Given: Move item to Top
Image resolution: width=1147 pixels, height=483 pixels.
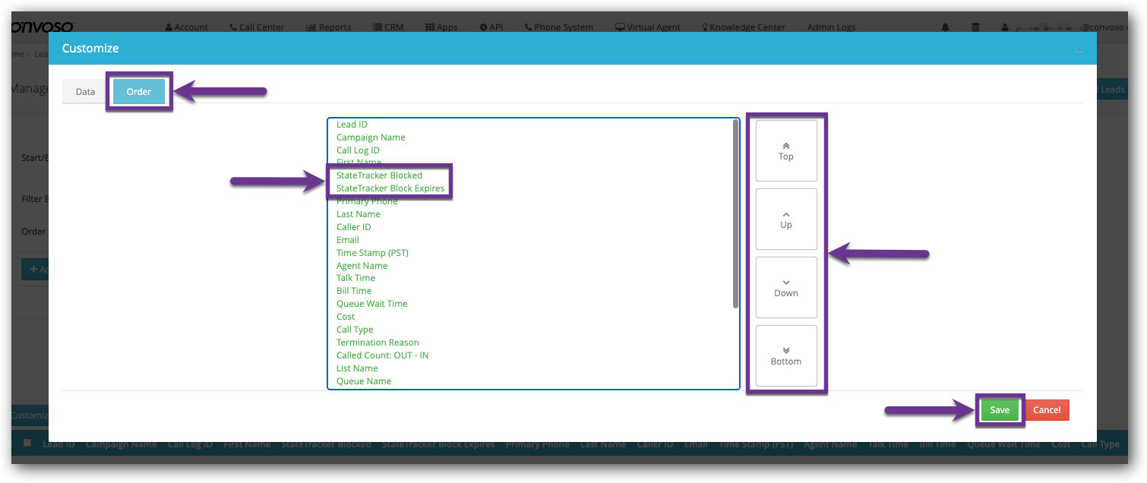Looking at the screenshot, I should pyautogui.click(x=786, y=150).
